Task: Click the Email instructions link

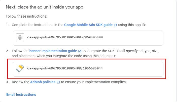Action: (21, 94)
